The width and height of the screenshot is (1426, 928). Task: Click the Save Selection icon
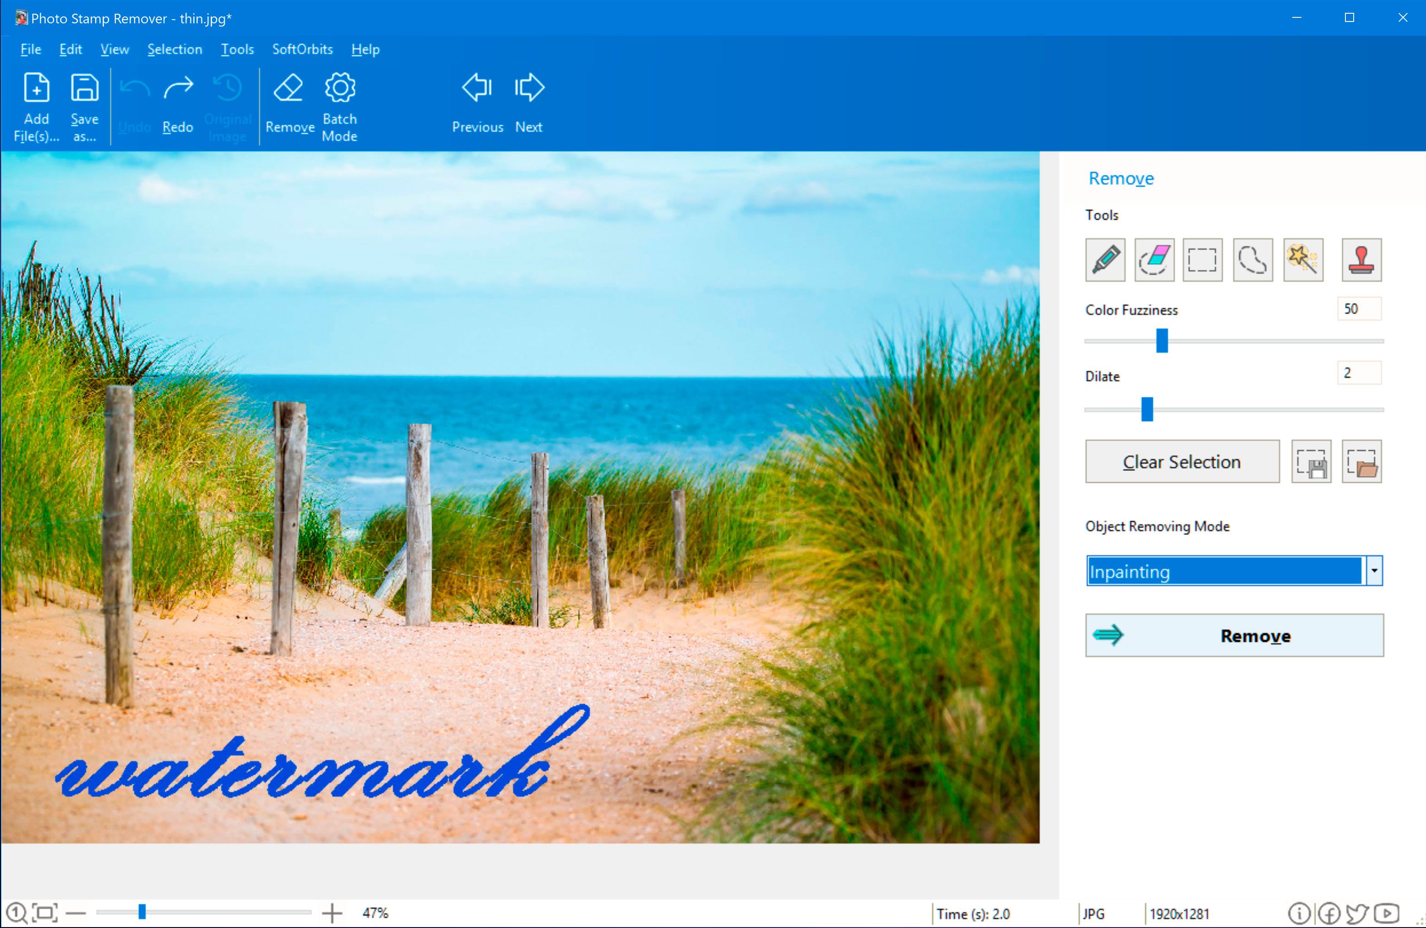click(x=1312, y=462)
